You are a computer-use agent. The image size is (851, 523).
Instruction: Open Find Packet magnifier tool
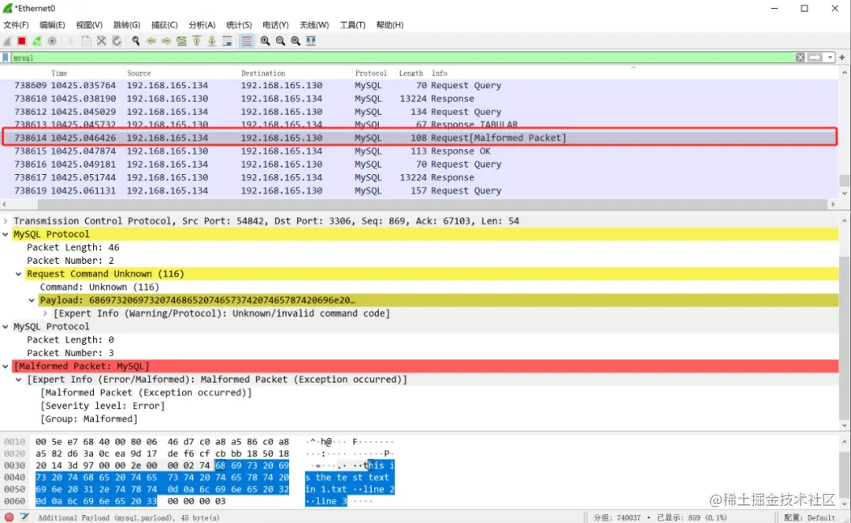pos(136,41)
